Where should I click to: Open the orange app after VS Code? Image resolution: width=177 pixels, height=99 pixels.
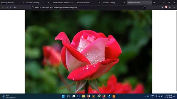pos(114,96)
